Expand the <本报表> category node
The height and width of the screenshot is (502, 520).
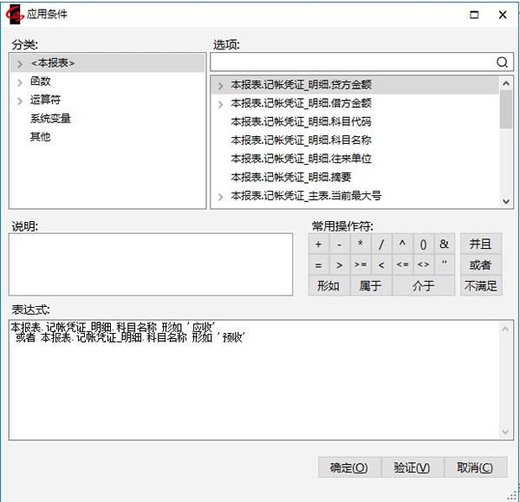pos(20,63)
